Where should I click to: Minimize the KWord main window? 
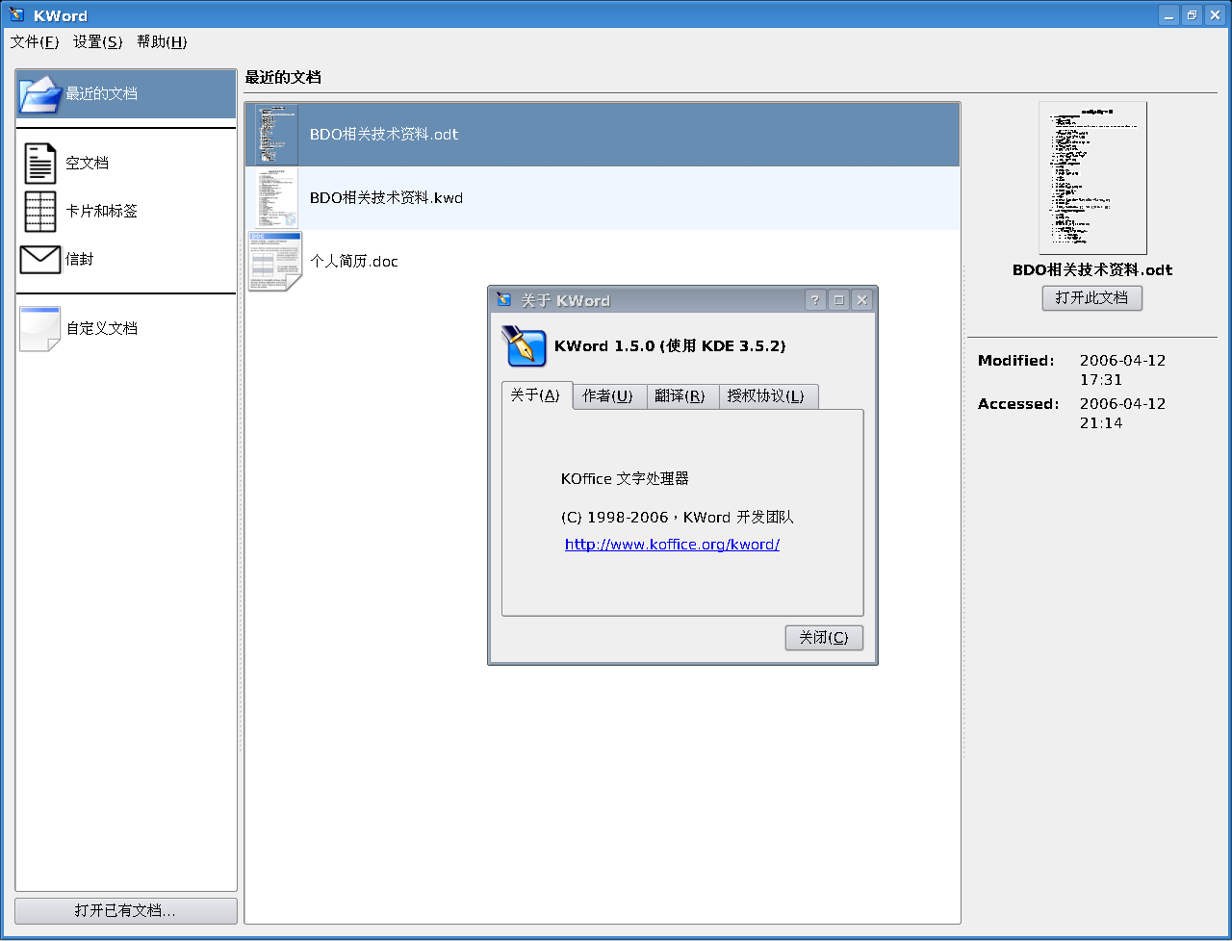point(1168,15)
